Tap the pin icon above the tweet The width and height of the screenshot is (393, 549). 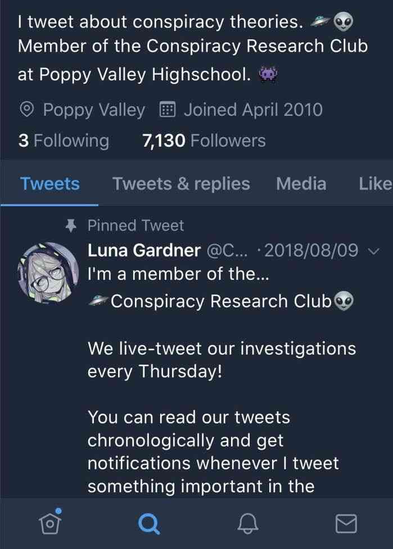71,226
